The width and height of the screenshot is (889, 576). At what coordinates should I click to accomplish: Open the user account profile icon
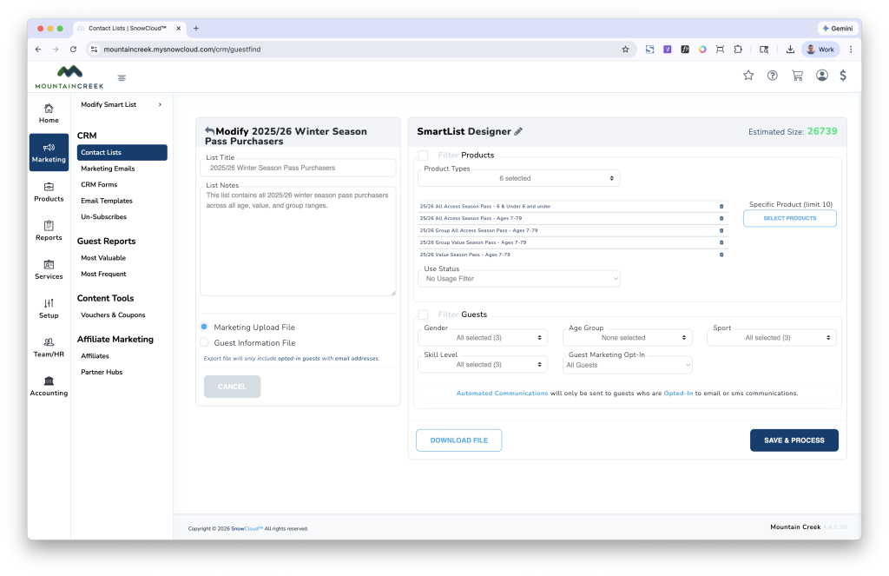821,76
